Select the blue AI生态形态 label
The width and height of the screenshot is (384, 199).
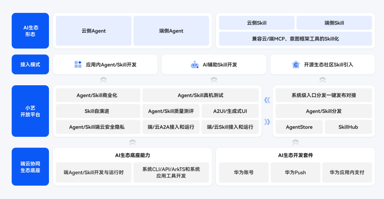pyautogui.click(x=30, y=31)
